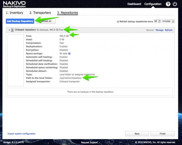Click the Onboard repository title
This screenshot has width=182, height=145.
(x=25, y=30)
